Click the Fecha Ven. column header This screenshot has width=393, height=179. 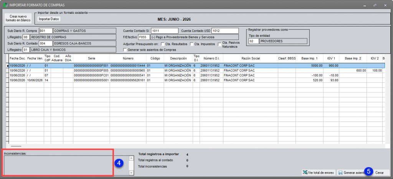(35, 58)
